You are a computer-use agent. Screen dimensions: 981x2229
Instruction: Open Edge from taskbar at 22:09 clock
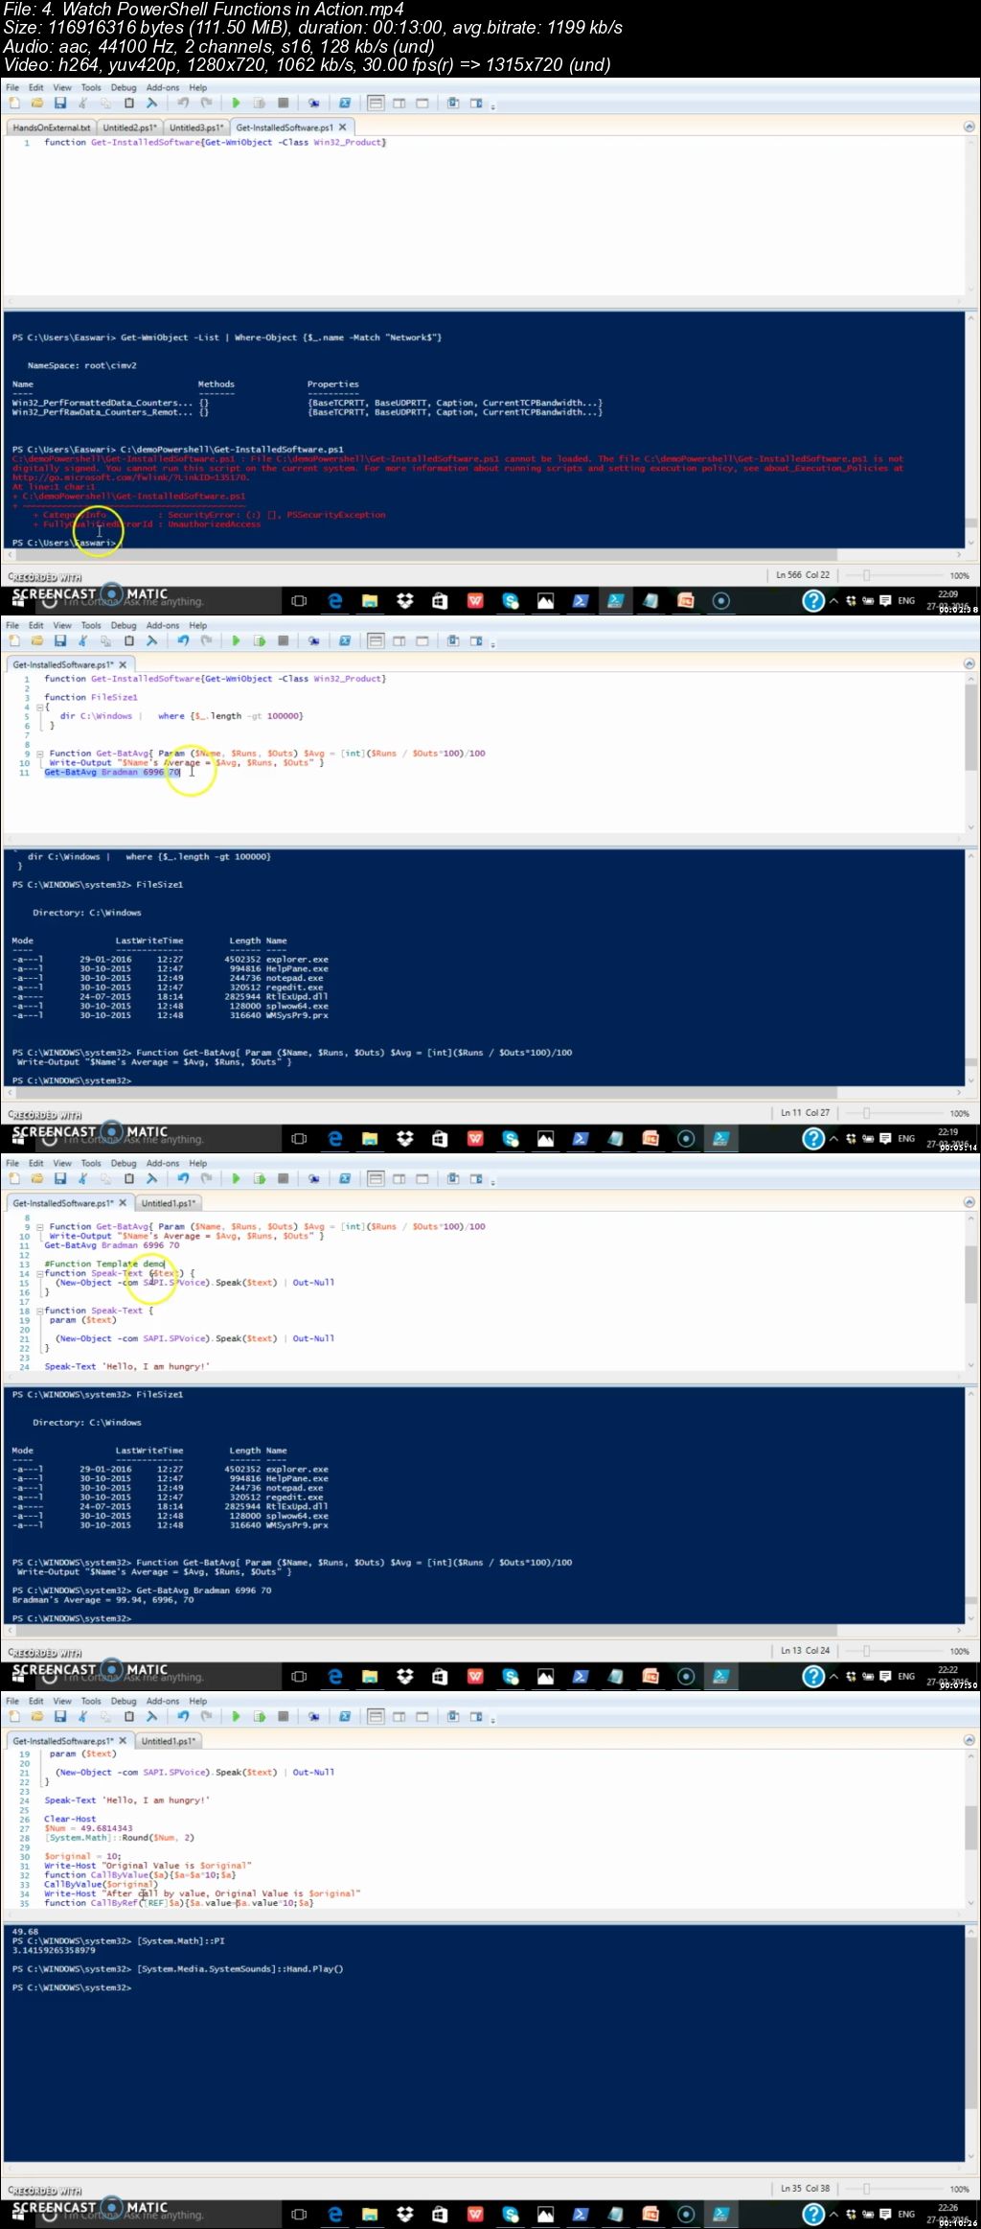click(x=335, y=600)
